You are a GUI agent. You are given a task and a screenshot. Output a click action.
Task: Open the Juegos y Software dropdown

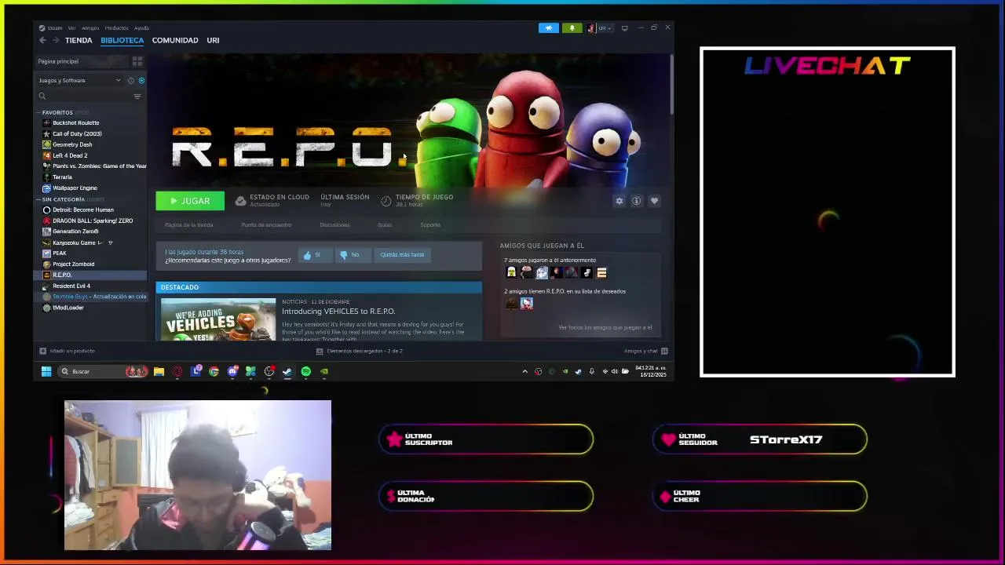(x=79, y=80)
